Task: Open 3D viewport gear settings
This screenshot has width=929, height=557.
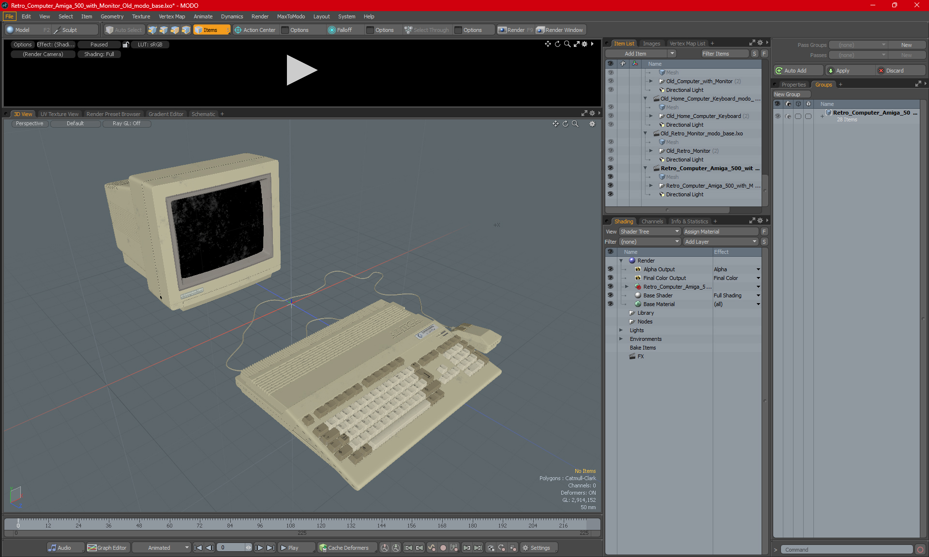Action: [592, 124]
